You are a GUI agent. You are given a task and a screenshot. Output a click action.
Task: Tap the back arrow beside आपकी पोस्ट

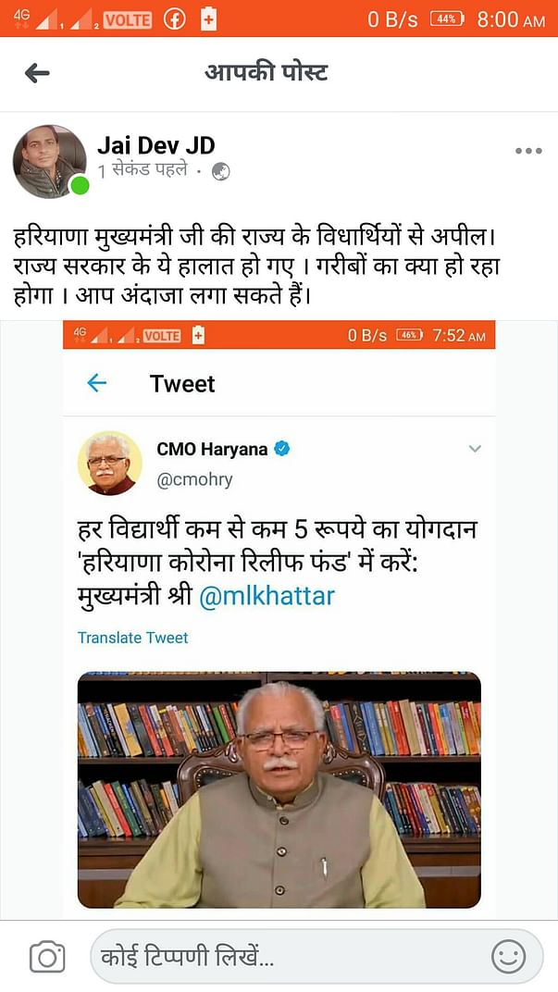37,73
